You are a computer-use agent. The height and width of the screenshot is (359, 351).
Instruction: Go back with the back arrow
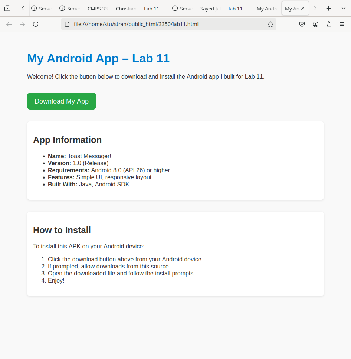tap(9, 24)
